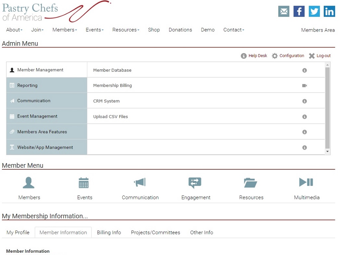
Task: Open the Twitter social icon
Action: click(314, 11)
